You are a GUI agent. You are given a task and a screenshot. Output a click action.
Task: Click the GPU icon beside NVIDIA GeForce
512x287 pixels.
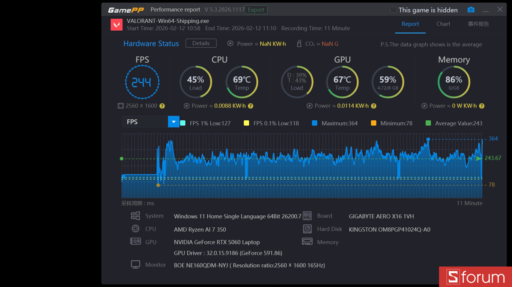click(x=135, y=242)
